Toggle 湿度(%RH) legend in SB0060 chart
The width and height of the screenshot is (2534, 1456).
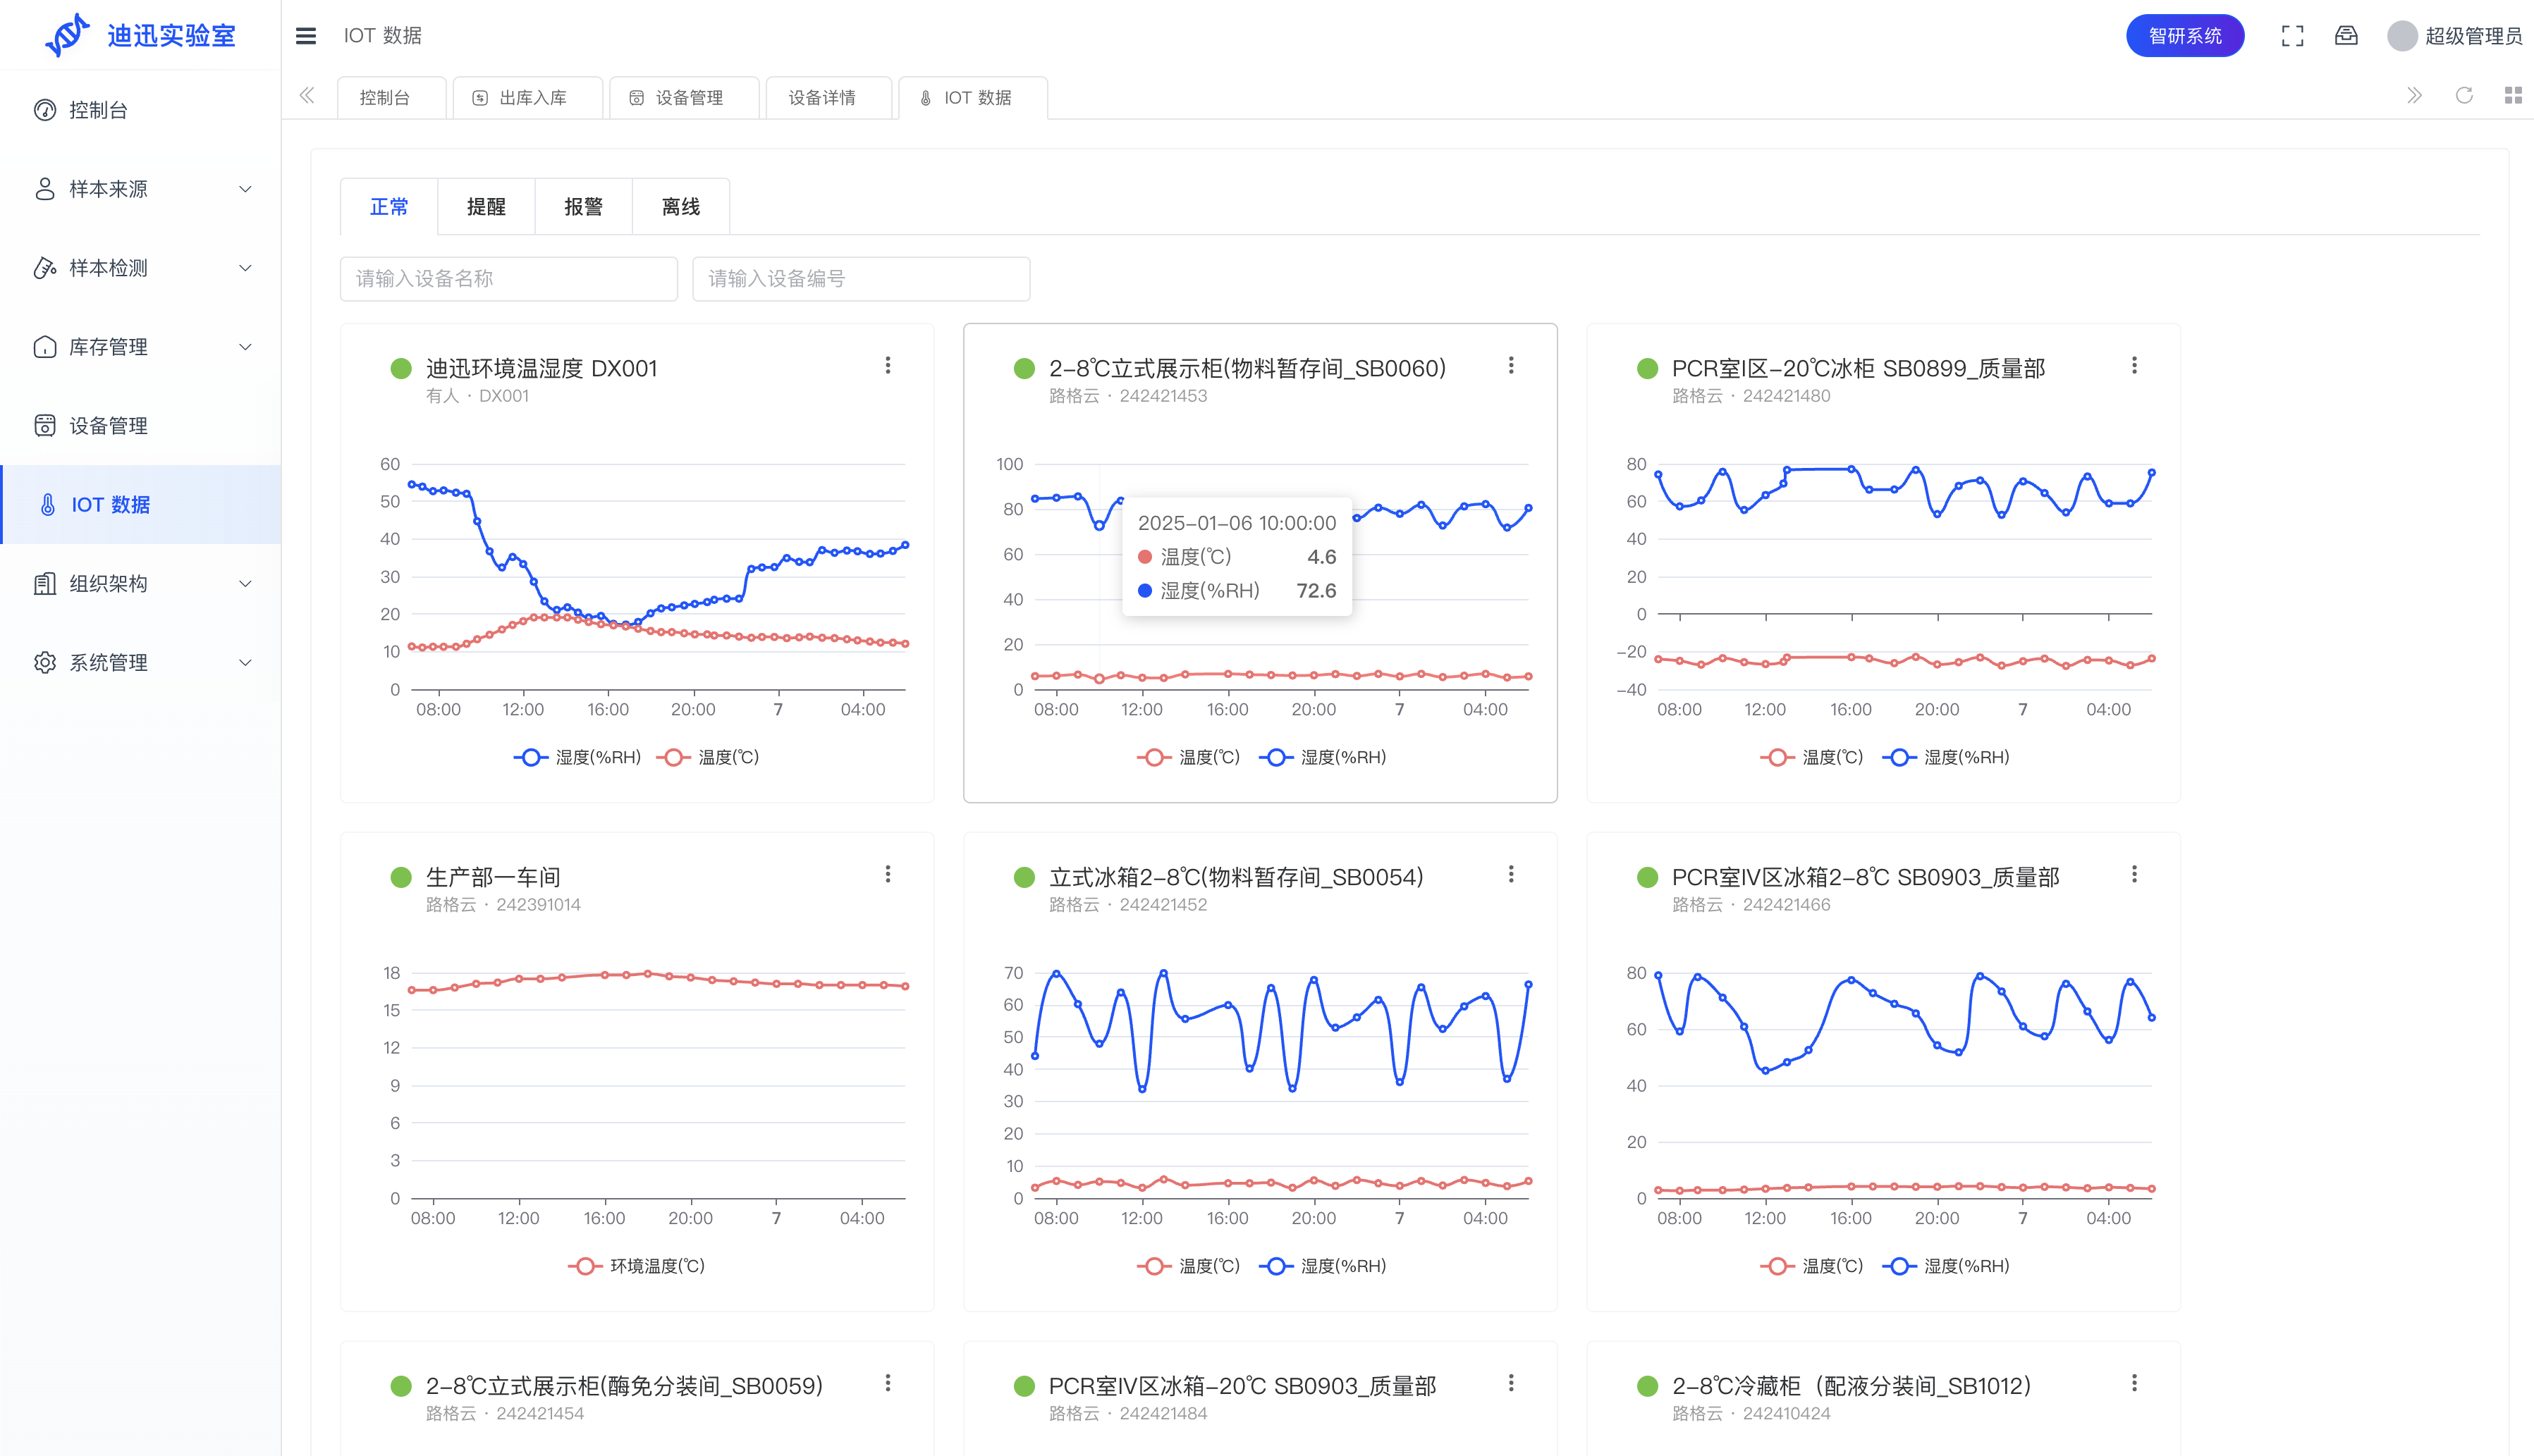pos(1323,758)
